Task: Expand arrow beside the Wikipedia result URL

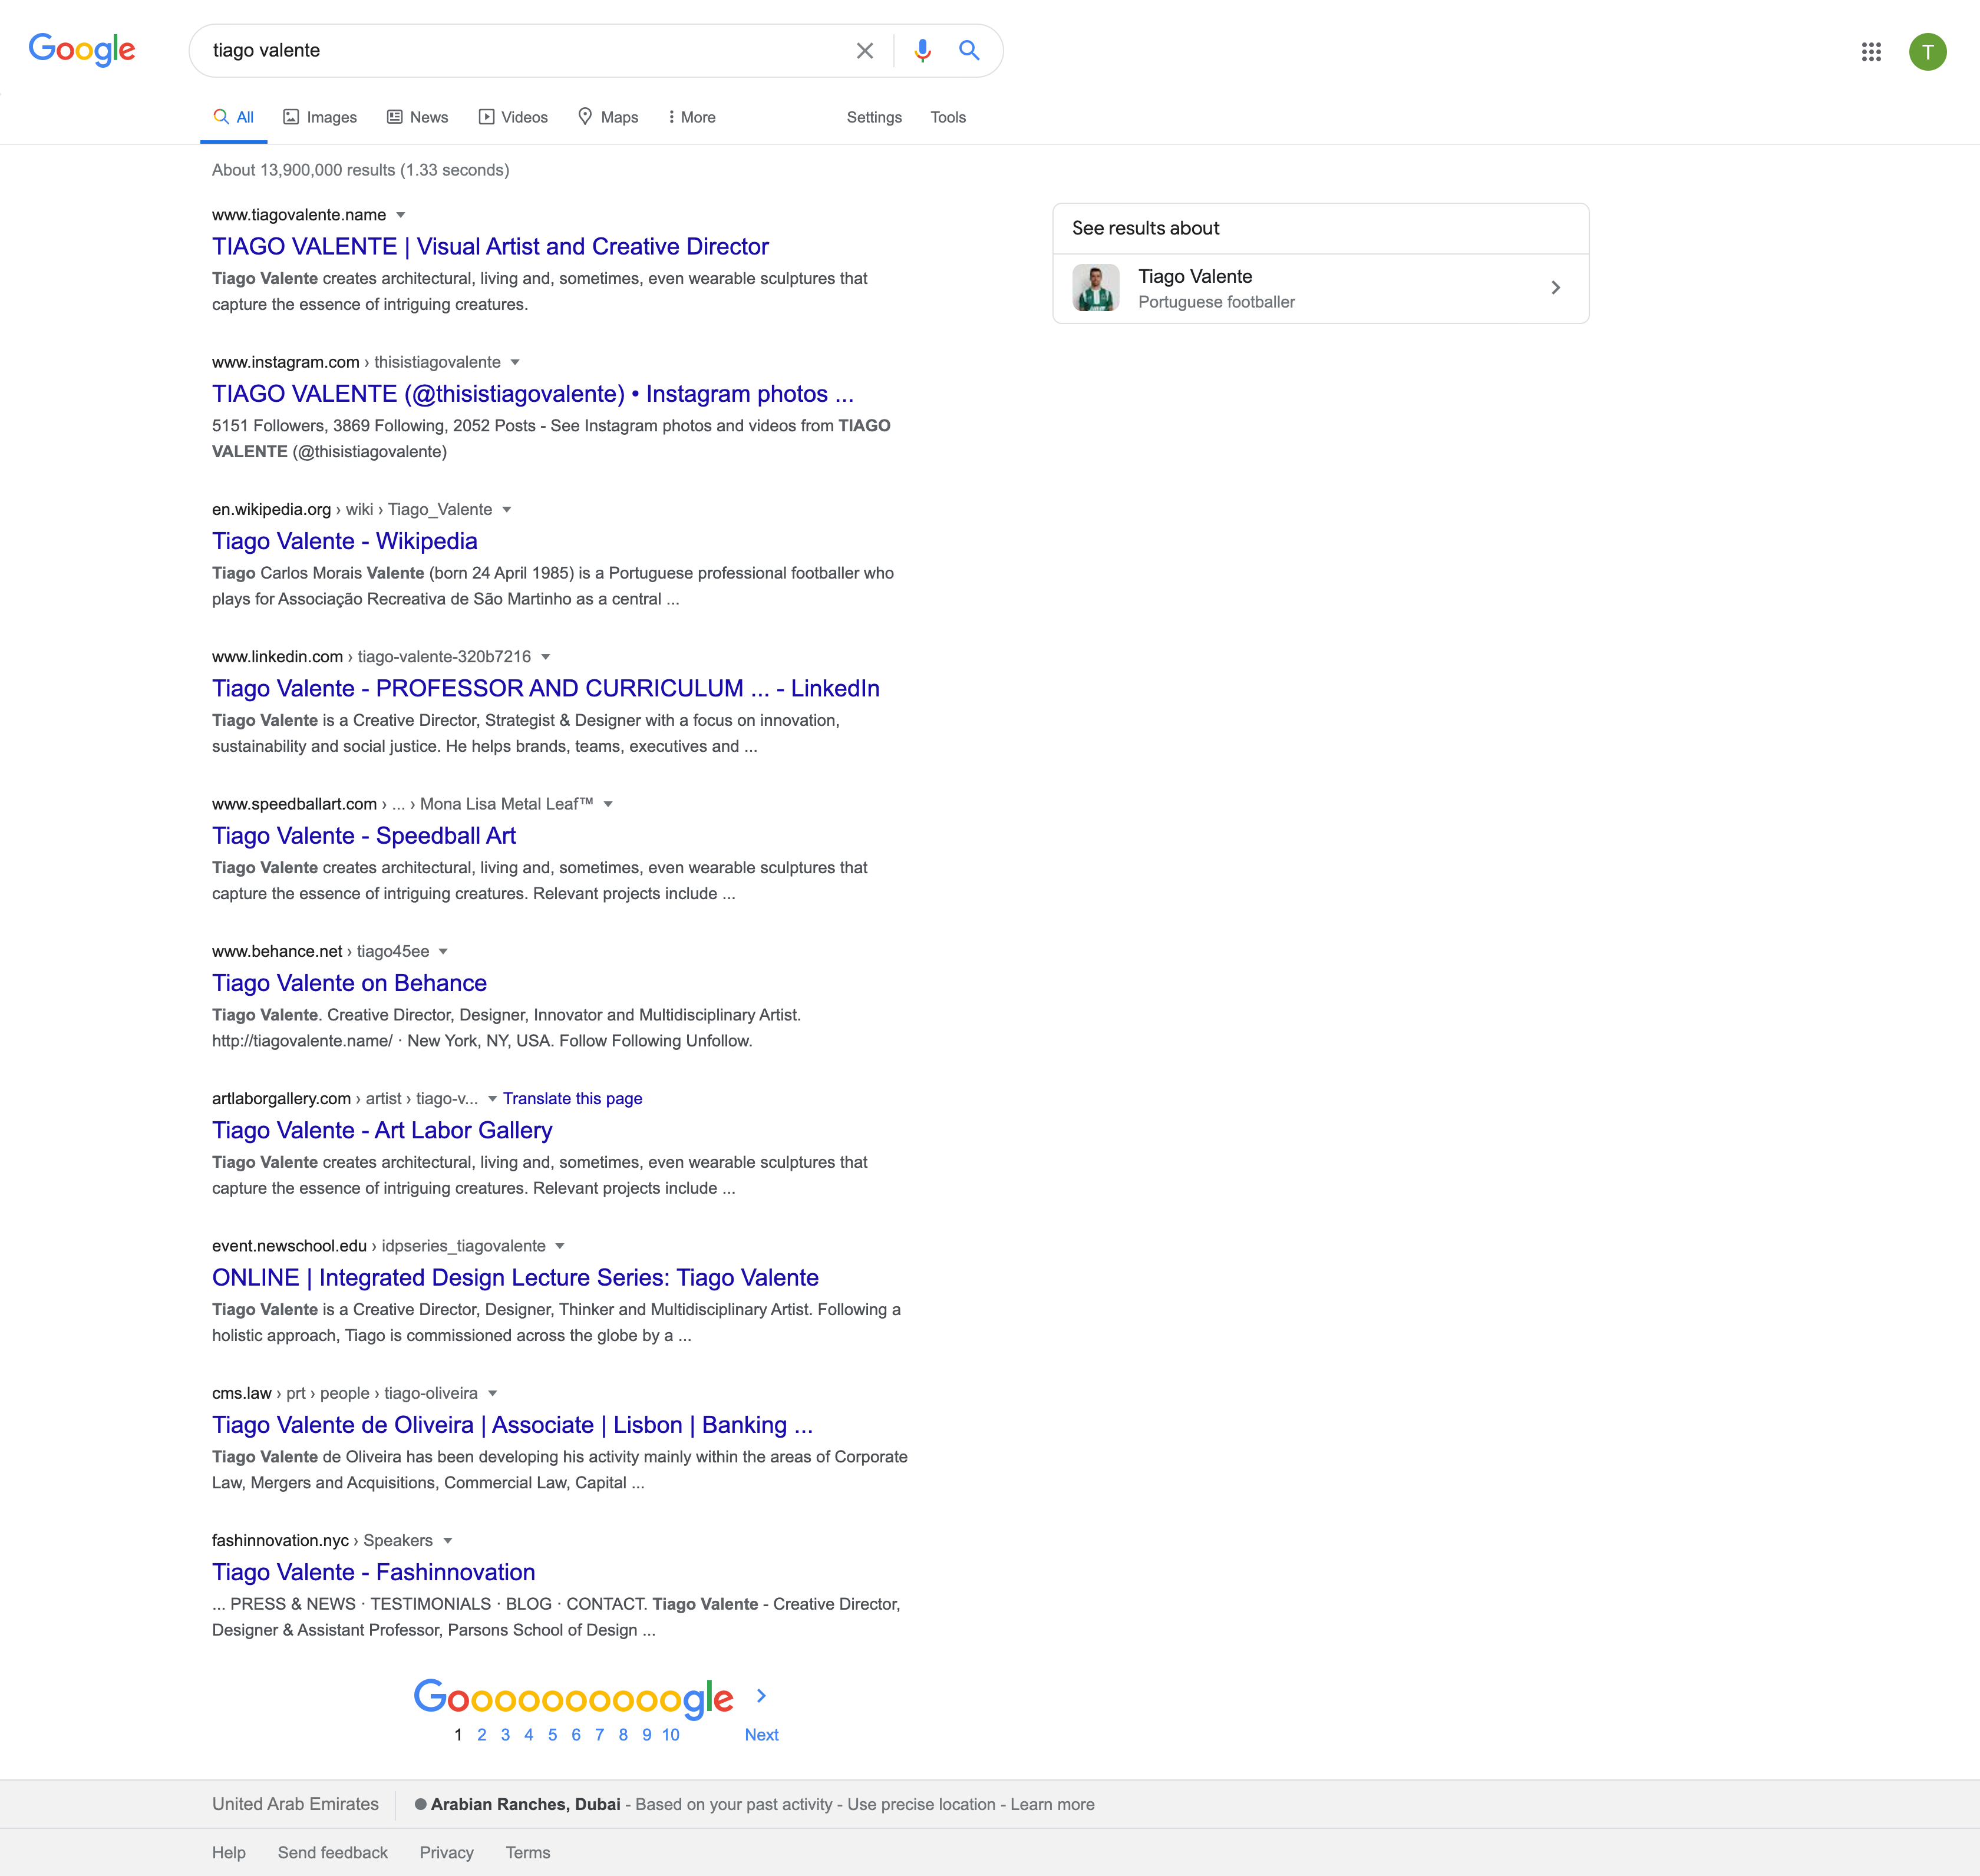Action: click(507, 510)
